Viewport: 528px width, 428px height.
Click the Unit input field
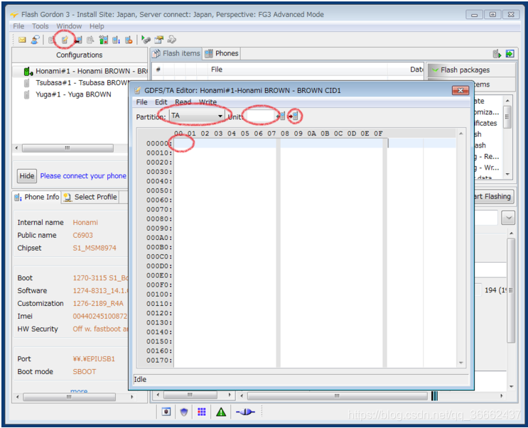click(261, 116)
